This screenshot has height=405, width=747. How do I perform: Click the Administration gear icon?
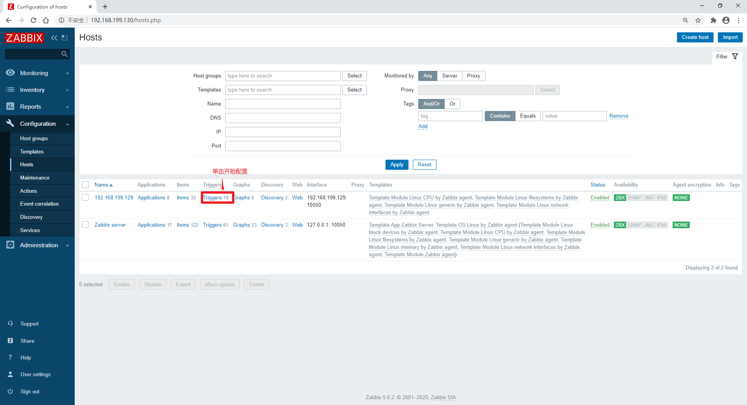tap(10, 245)
